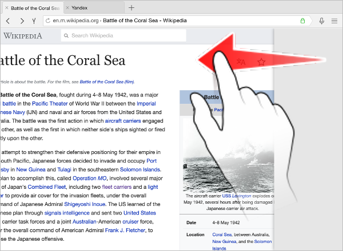This screenshot has width=343, height=251.
Task: Follow the Pacific Theater link
Action: coord(50,103)
